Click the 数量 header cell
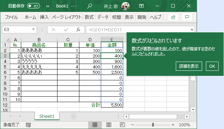Image resolution: width=224 pixels, height=129 pixels. coord(68,45)
